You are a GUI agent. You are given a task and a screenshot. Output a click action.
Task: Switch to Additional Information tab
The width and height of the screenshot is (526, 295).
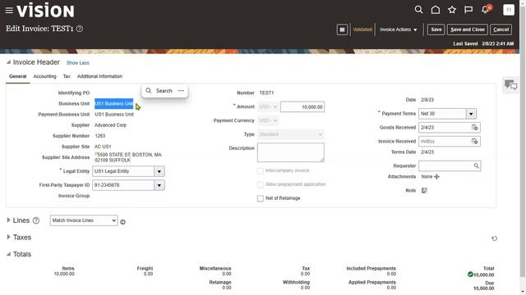click(x=99, y=76)
